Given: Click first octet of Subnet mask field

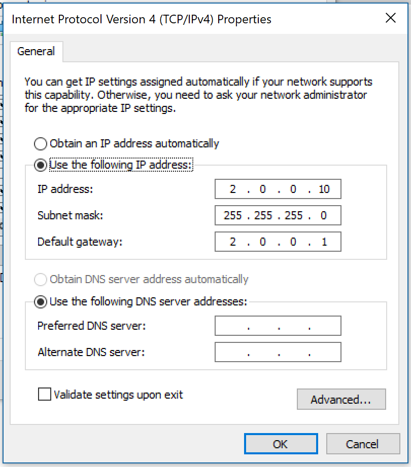Looking at the screenshot, I should (233, 216).
